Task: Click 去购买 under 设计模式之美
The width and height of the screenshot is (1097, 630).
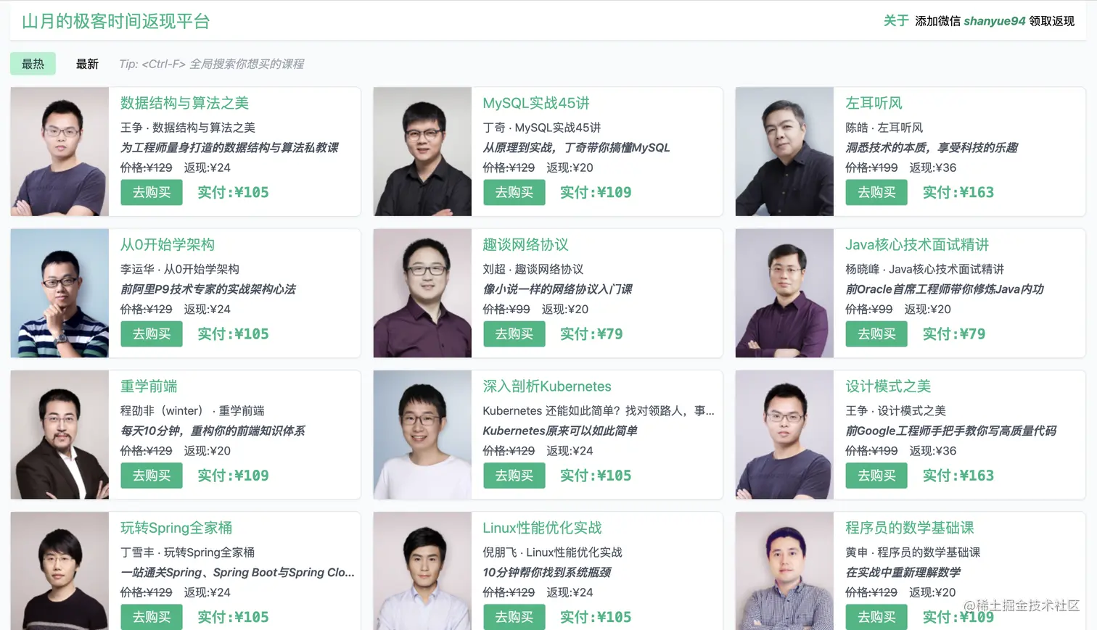Action: [x=876, y=476]
